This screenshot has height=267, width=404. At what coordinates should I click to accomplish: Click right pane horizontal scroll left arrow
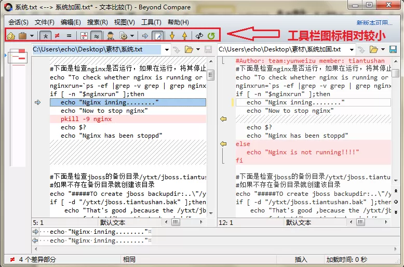click(351, 222)
